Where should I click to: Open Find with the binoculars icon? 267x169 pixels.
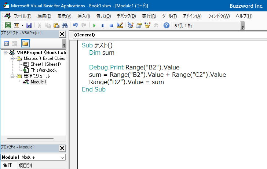pos(65,25)
